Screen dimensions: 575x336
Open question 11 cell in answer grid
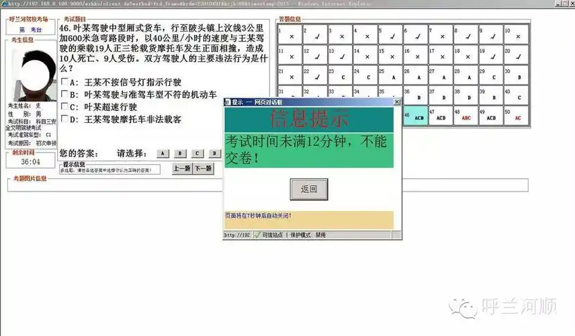point(290,54)
